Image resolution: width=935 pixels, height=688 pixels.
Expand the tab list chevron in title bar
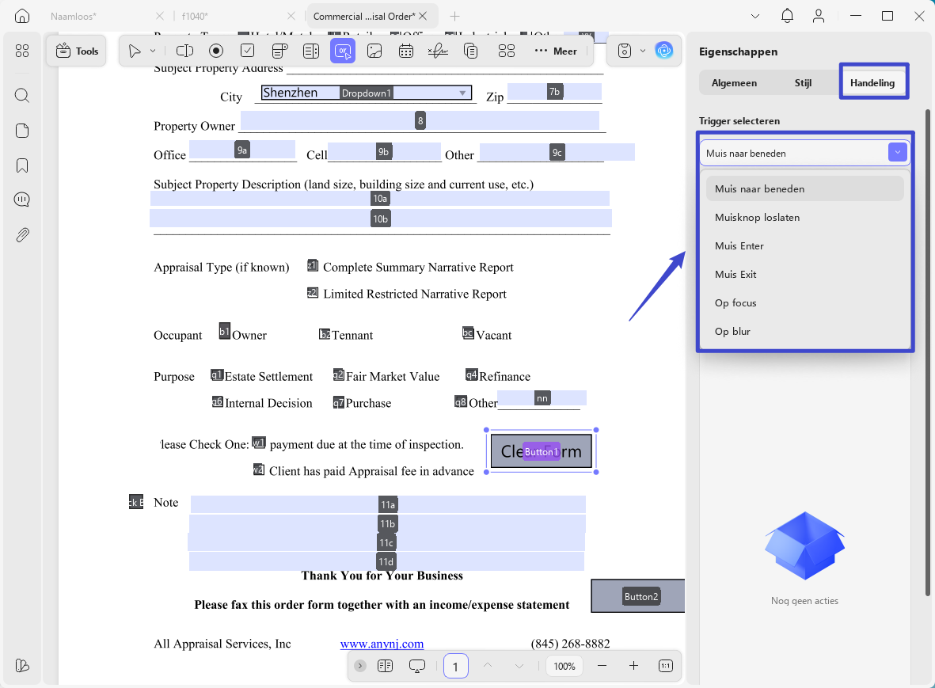coord(755,16)
